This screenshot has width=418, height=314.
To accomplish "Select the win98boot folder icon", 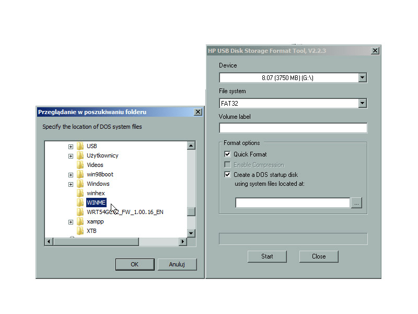I will [x=80, y=174].
